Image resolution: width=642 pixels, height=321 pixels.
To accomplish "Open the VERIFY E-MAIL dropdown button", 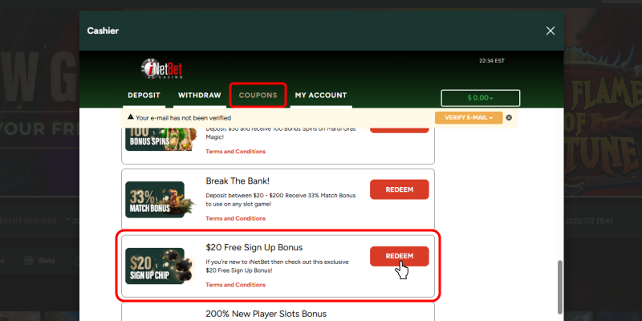I will pyautogui.click(x=469, y=117).
